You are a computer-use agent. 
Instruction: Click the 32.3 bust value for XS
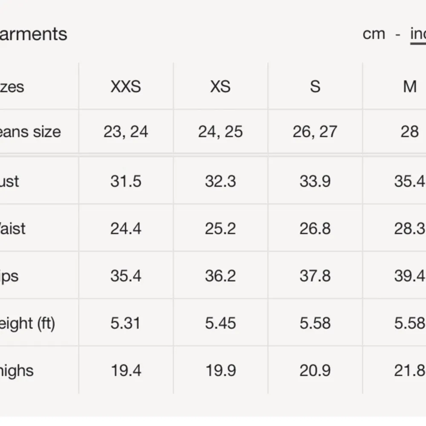click(220, 181)
